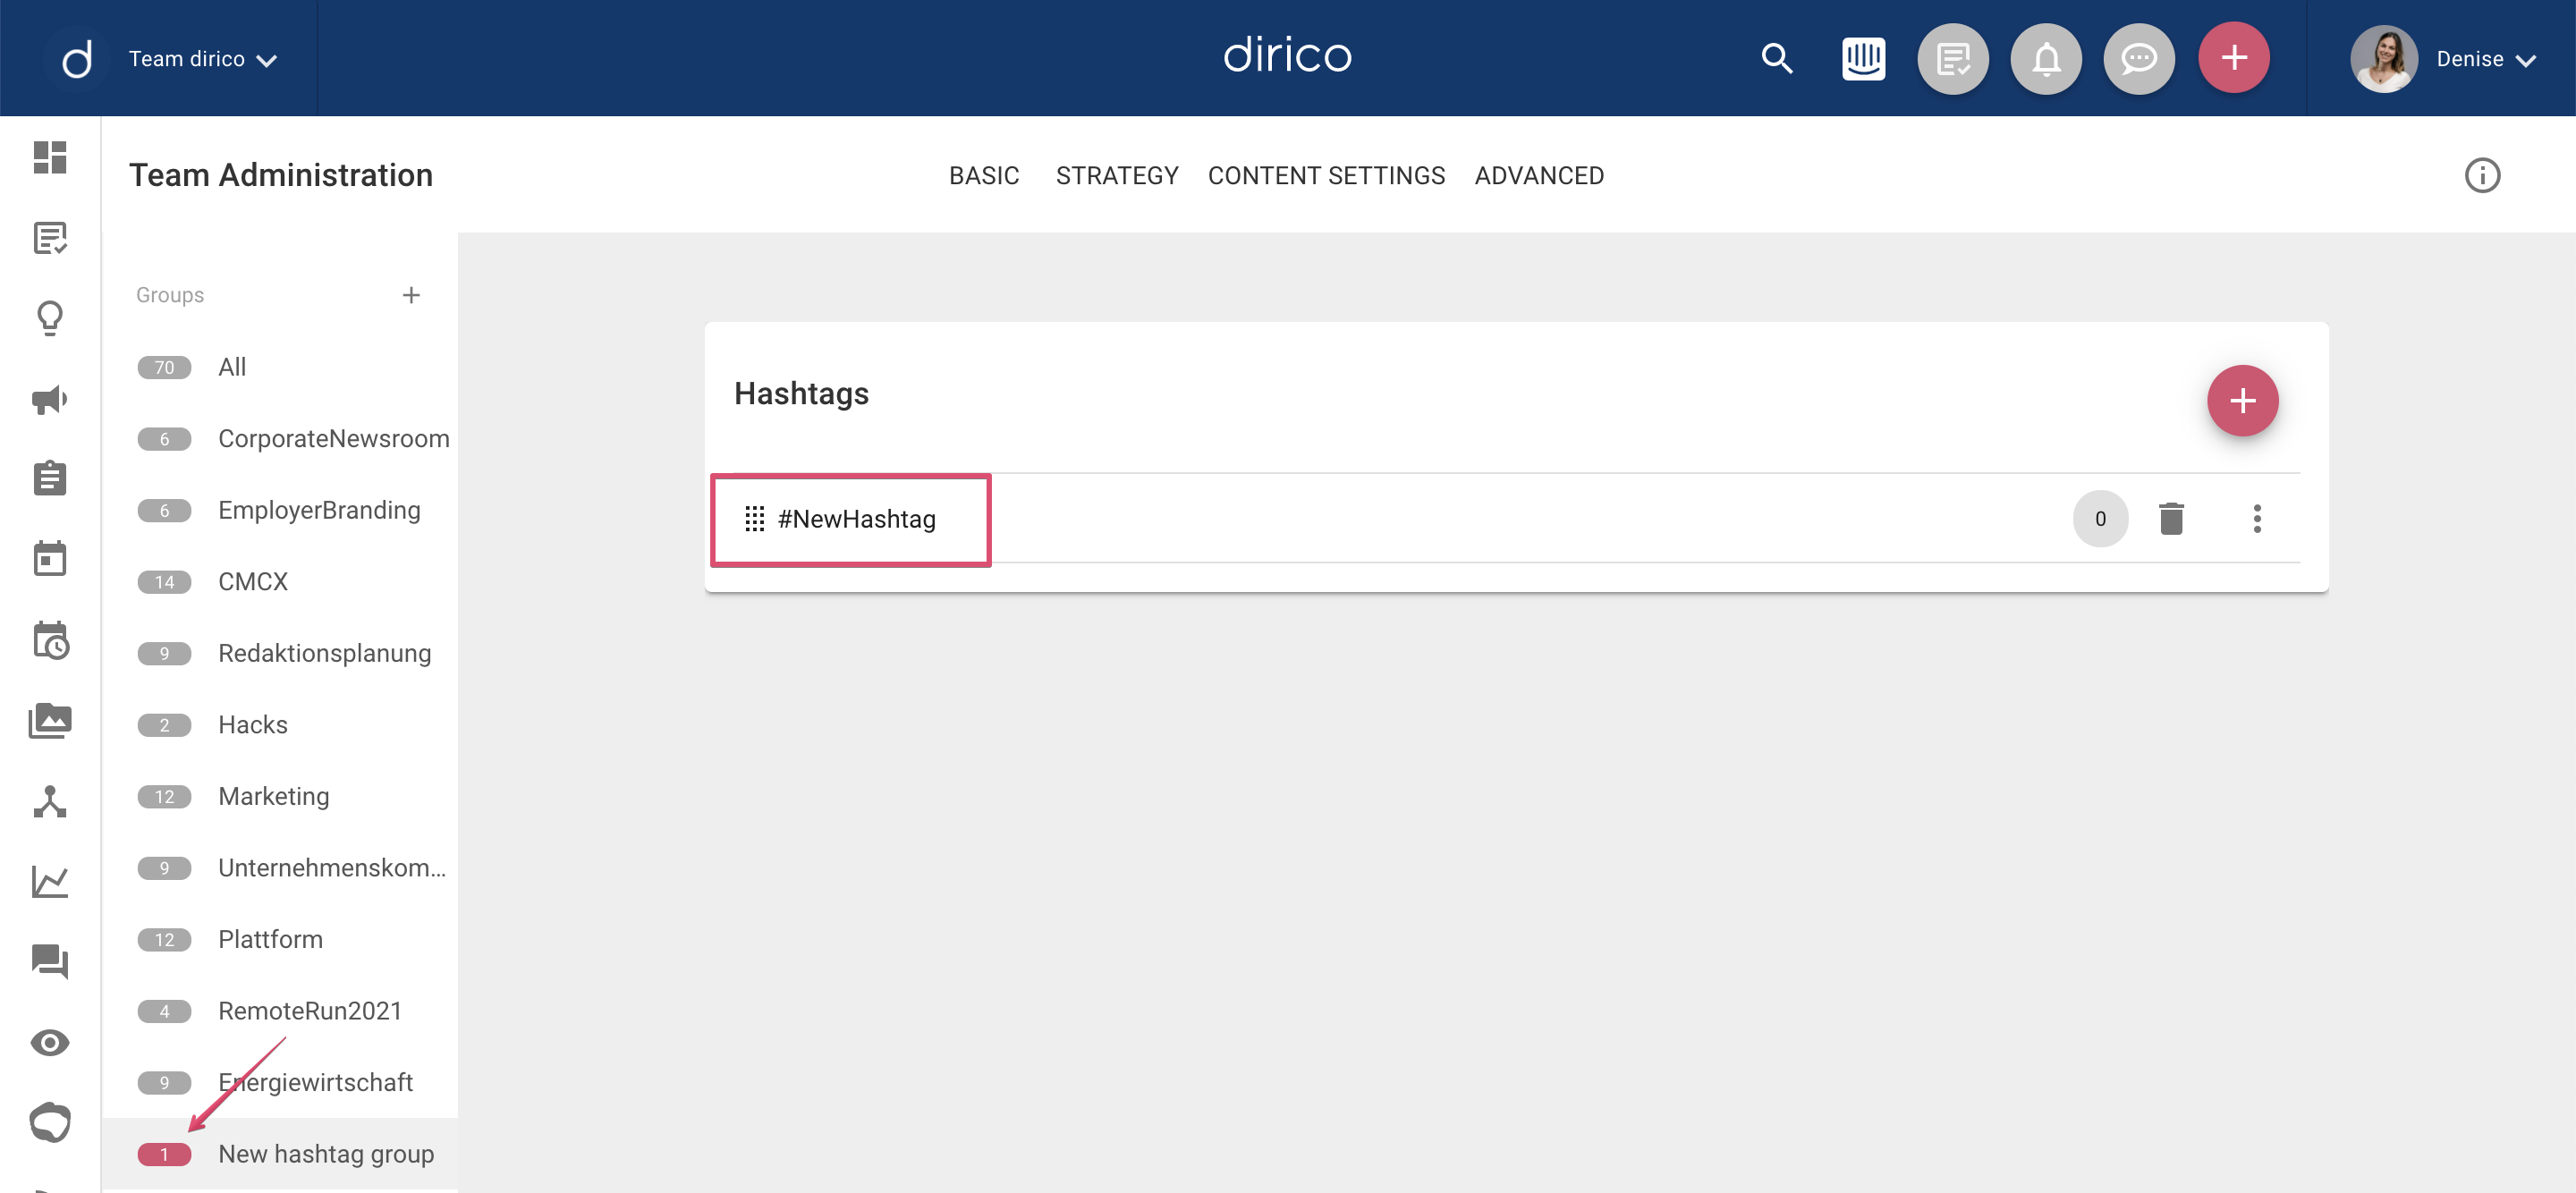This screenshot has height=1193, width=2576.
Task: Switch to the ADVANCED tab
Action: 1539,175
